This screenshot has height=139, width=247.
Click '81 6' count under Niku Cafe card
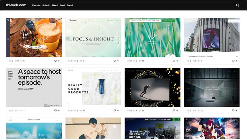(x=22, y=61)
